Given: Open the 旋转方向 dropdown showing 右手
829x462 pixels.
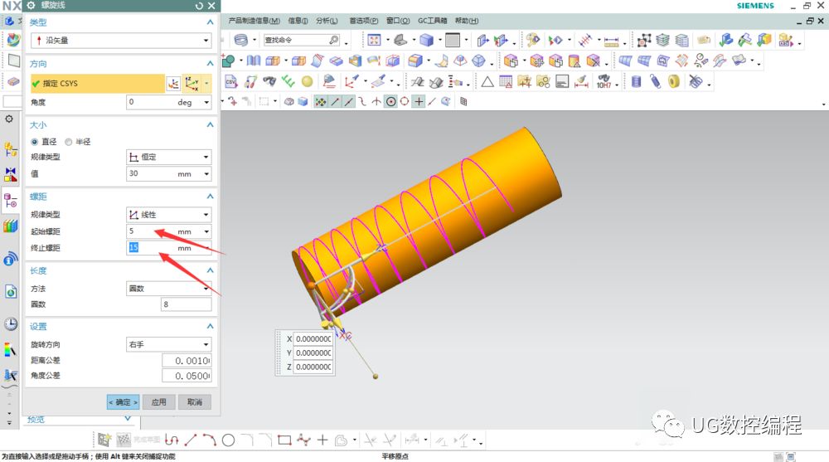Looking at the screenshot, I should [x=169, y=344].
